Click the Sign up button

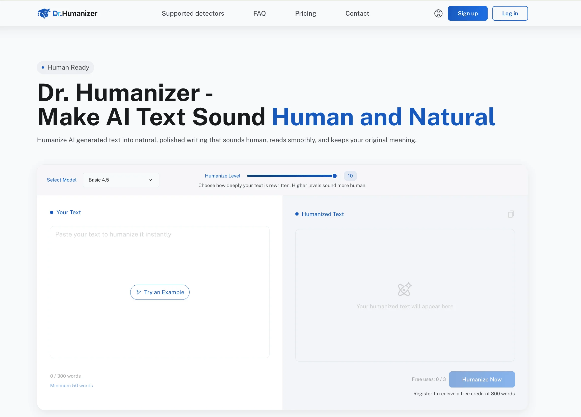pos(467,13)
